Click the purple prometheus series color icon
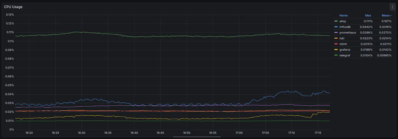Image resolution: width=398 pixels, height=139 pixels. (336, 33)
